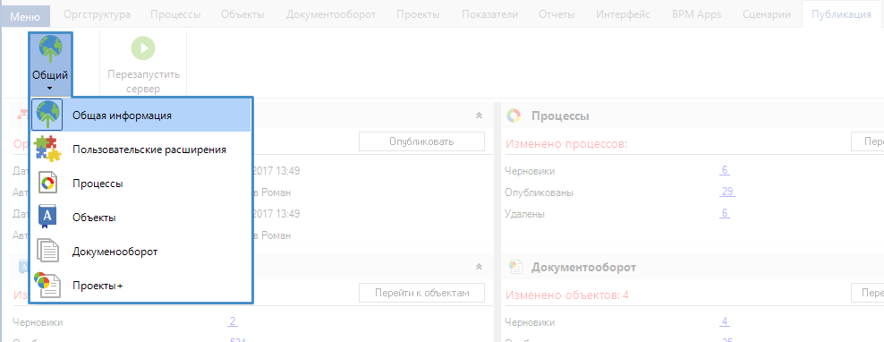Click the Процессы icon in the dropdown list
Viewport: 884px width, 342px height.
(47, 184)
